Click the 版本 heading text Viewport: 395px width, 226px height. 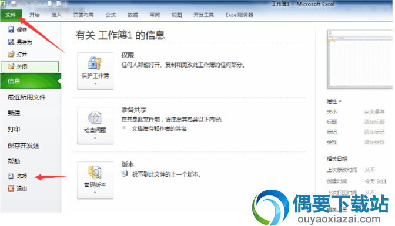pos(128,164)
